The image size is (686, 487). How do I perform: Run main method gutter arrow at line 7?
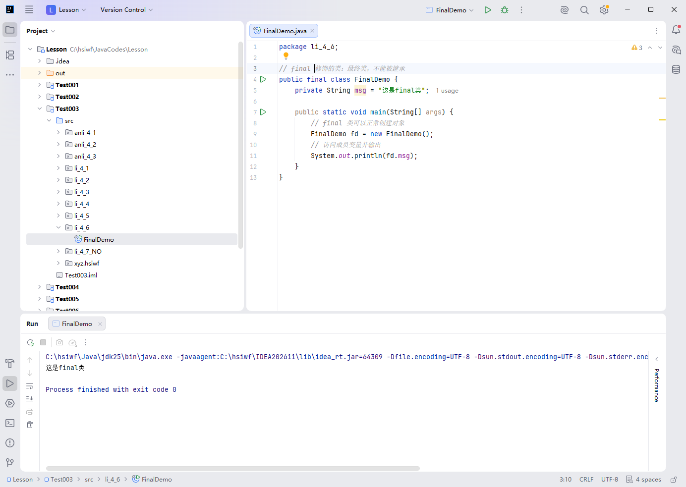[x=263, y=112]
